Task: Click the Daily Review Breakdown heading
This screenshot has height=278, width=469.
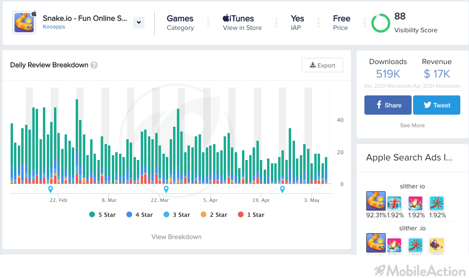Action: 49,65
